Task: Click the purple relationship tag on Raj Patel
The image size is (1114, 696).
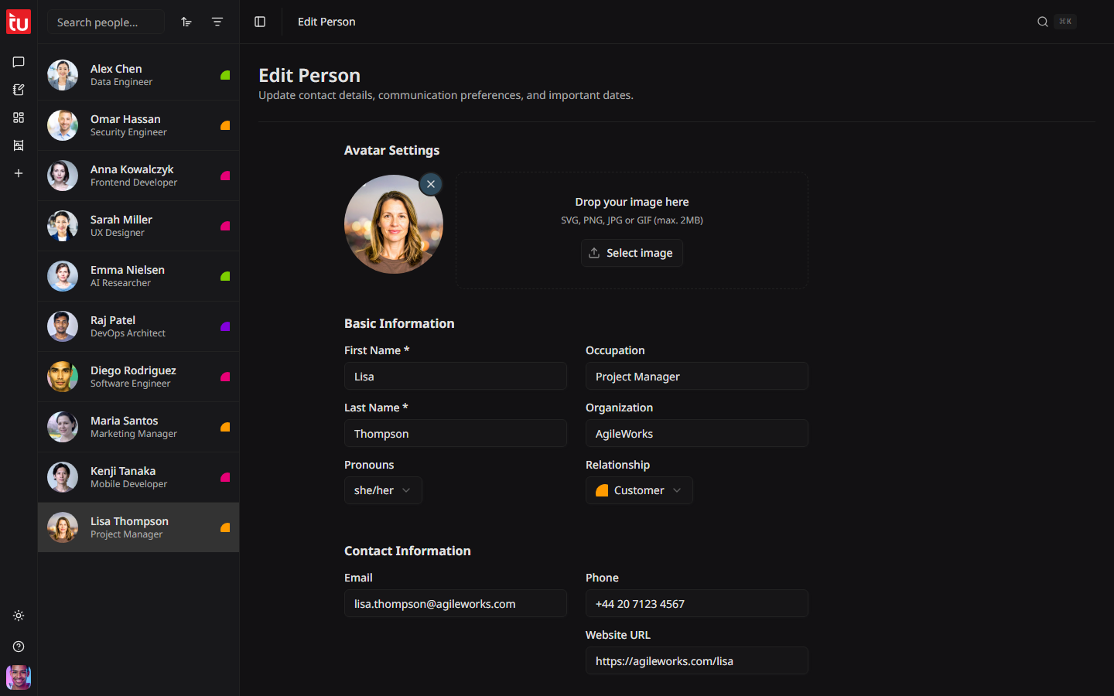Action: pyautogui.click(x=225, y=326)
